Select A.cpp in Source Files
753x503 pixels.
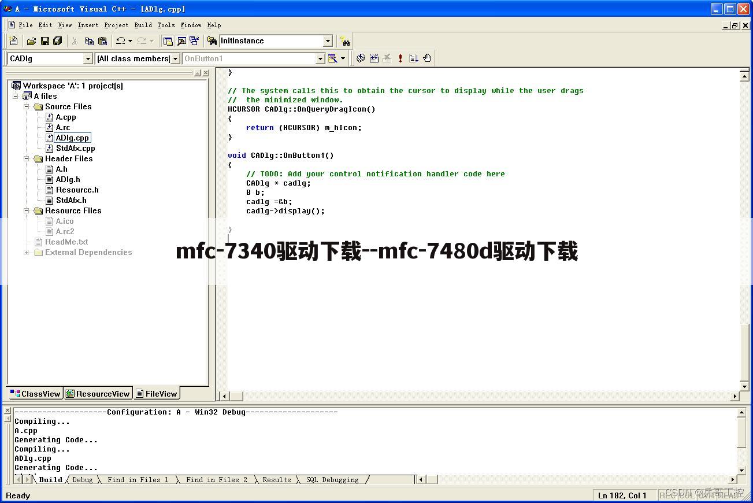(66, 117)
